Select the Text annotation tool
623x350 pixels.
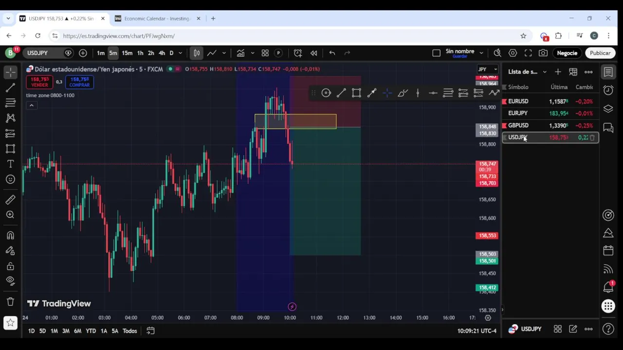[10, 164]
